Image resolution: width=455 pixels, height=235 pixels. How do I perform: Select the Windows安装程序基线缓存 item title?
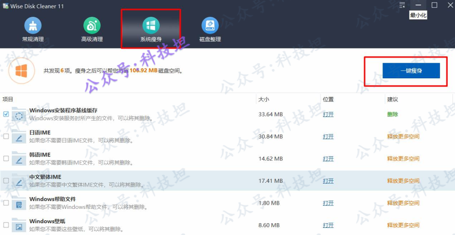pyautogui.click(x=63, y=110)
